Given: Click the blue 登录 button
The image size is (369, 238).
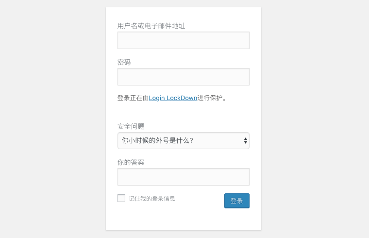Looking at the screenshot, I should pos(237,201).
